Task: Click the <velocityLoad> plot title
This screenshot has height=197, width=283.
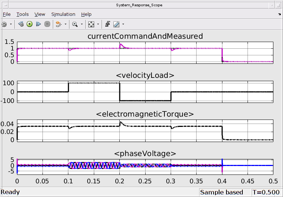Action: tap(145, 75)
